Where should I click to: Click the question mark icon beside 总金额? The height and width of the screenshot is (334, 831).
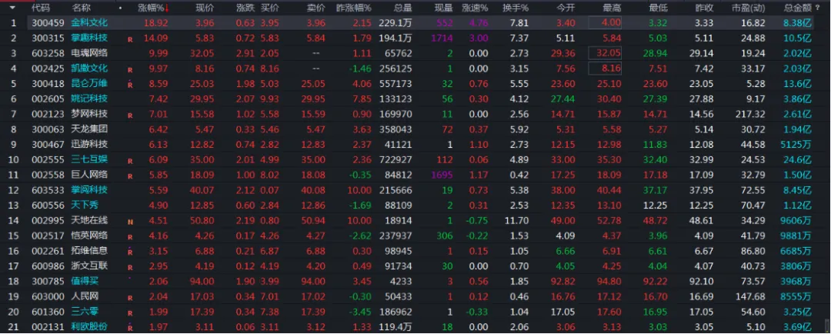(x=817, y=8)
